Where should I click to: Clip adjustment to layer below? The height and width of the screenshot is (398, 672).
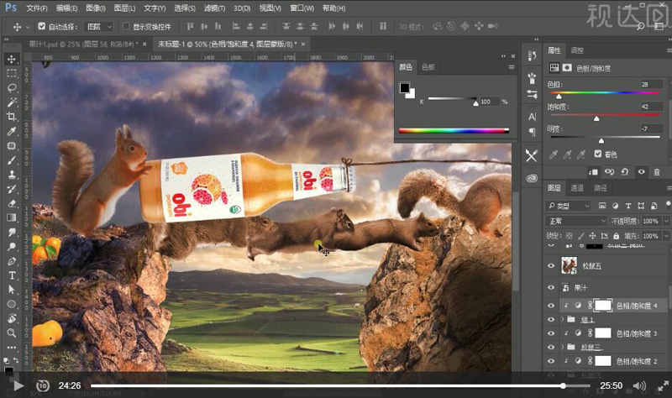click(x=594, y=172)
